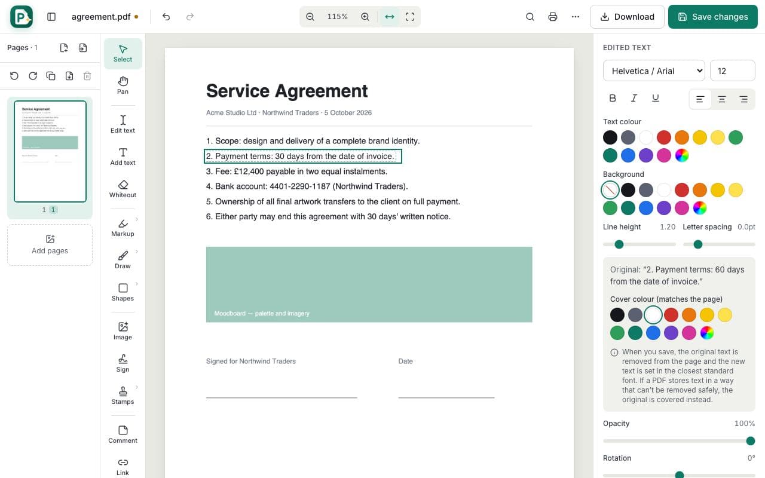
Task: Click Save changes button
Action: pyautogui.click(x=713, y=17)
